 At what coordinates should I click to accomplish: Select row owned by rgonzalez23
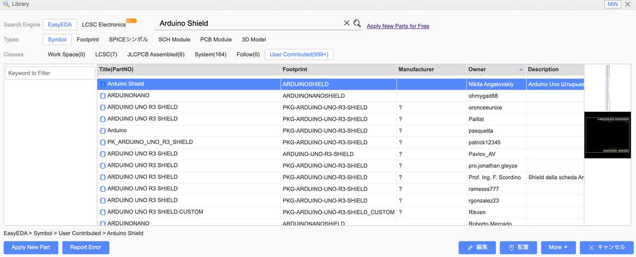click(340, 201)
